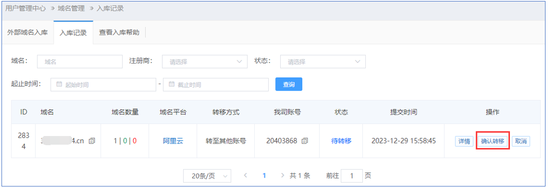This screenshot has height=188, width=548.
Task: Select the 入库记录 tab
Action: click(x=73, y=33)
